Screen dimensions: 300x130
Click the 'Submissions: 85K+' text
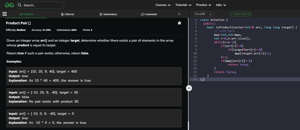pyautogui.click(x=67, y=30)
